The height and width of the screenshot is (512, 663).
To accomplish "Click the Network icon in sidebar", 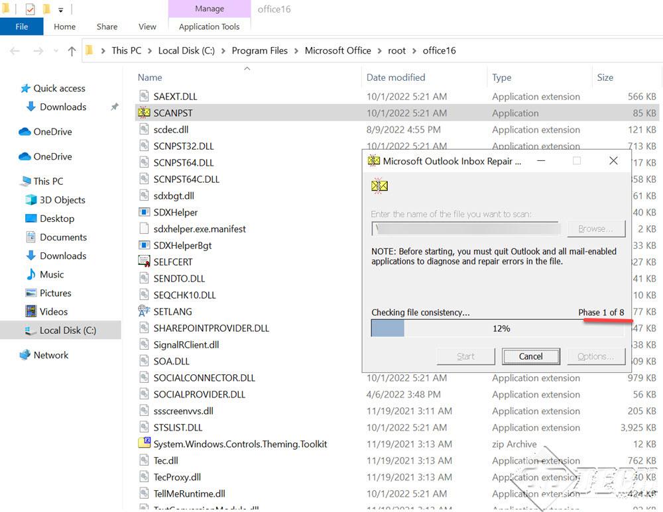I will [x=25, y=355].
